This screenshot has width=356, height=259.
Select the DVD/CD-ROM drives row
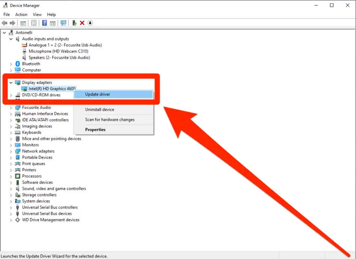point(41,95)
